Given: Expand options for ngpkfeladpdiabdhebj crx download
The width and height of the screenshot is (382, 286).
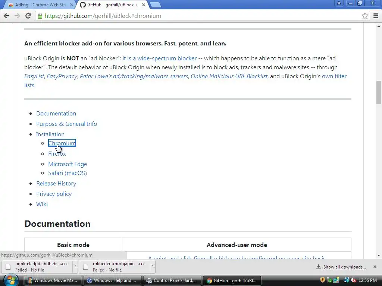Looking at the screenshot, I should coord(75,267).
